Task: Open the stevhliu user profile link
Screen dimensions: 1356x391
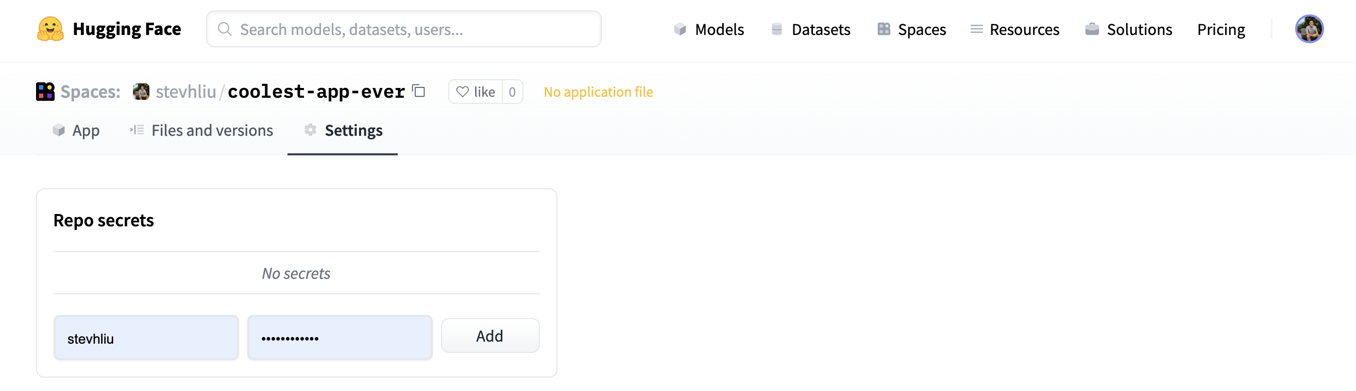Action: 186,92
